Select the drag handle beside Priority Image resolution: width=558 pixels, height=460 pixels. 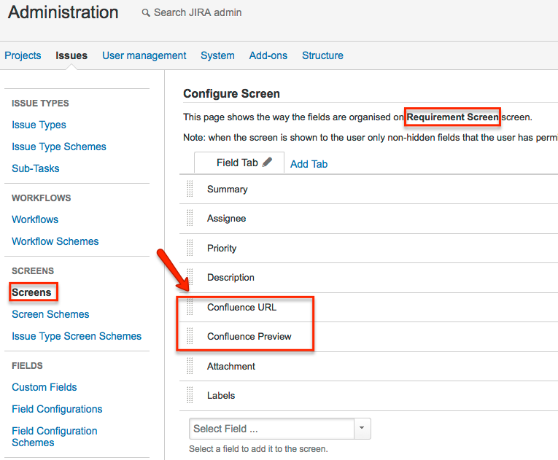pos(190,248)
